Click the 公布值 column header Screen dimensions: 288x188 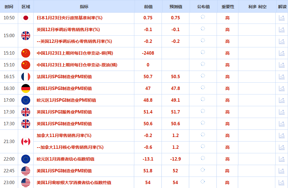[x=203, y=7]
